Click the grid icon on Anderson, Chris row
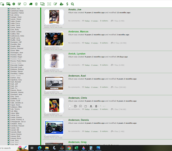This screenshot has height=151, width=172. coord(75,106)
